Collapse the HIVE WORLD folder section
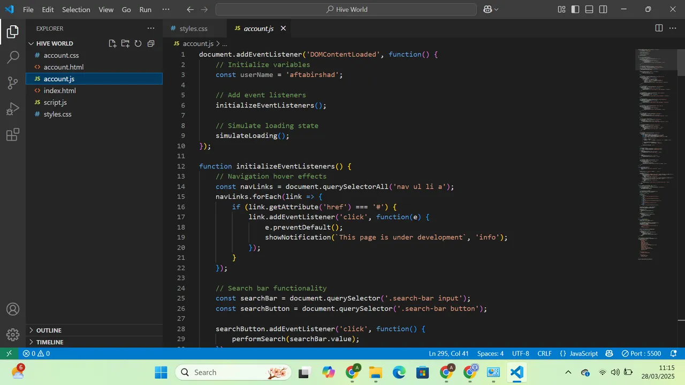This screenshot has height=385, width=685. (x=54, y=43)
